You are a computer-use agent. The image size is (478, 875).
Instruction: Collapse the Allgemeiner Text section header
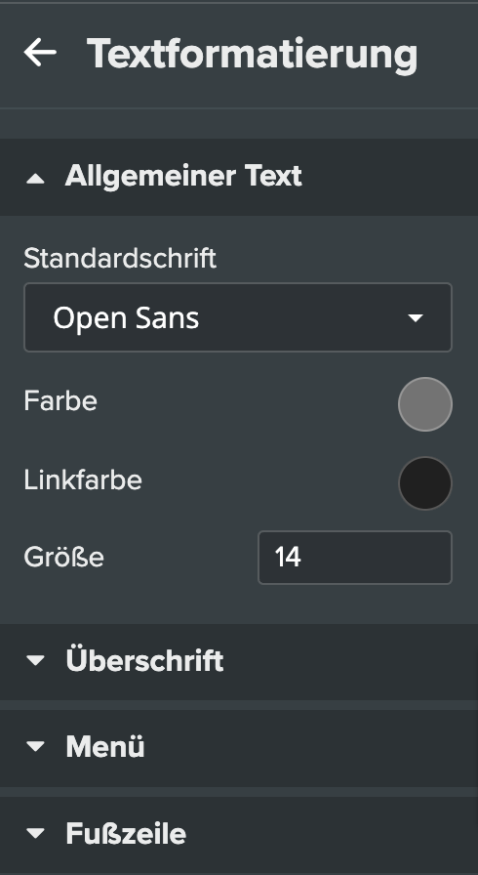[239, 177]
